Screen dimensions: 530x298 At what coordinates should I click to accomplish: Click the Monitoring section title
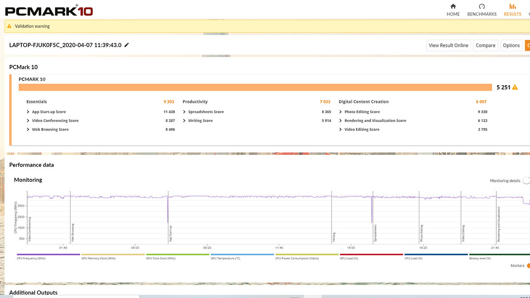pyautogui.click(x=28, y=180)
